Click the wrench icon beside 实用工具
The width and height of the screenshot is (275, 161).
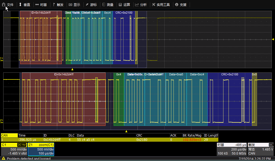(154, 5)
